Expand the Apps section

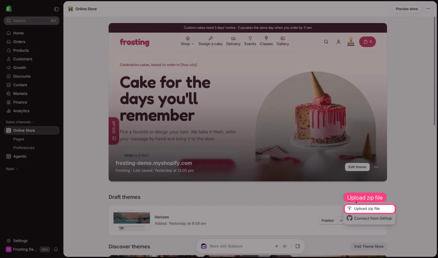pyautogui.click(x=12, y=169)
